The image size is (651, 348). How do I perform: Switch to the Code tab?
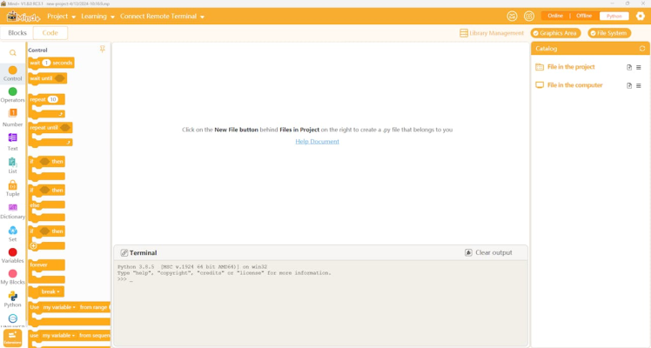(50, 33)
